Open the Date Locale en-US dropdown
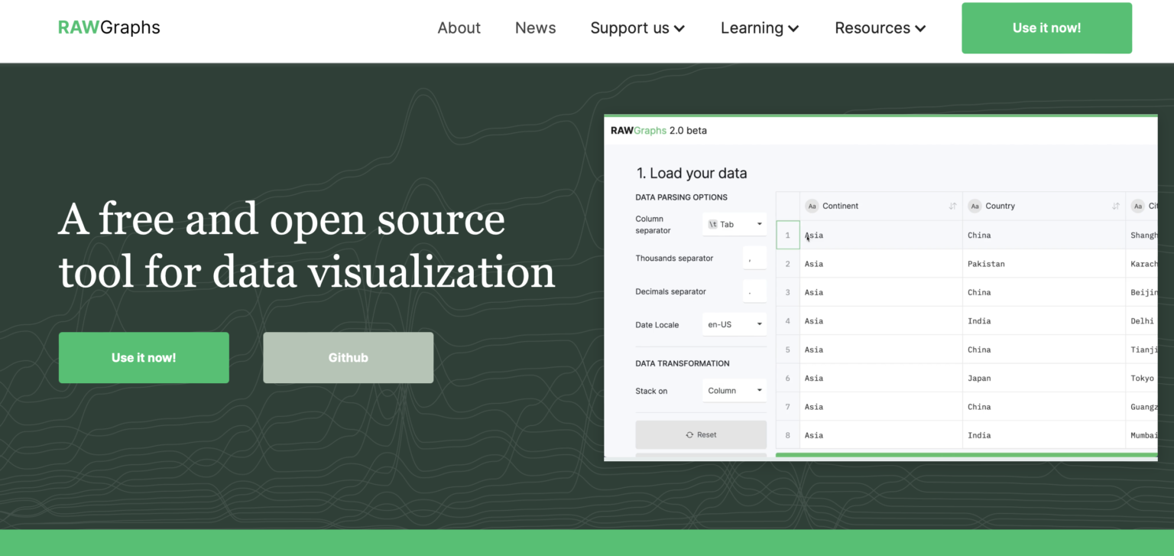The height and width of the screenshot is (556, 1174). point(735,324)
